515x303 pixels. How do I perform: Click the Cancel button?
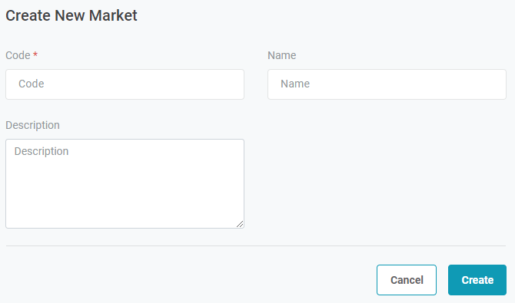click(407, 280)
